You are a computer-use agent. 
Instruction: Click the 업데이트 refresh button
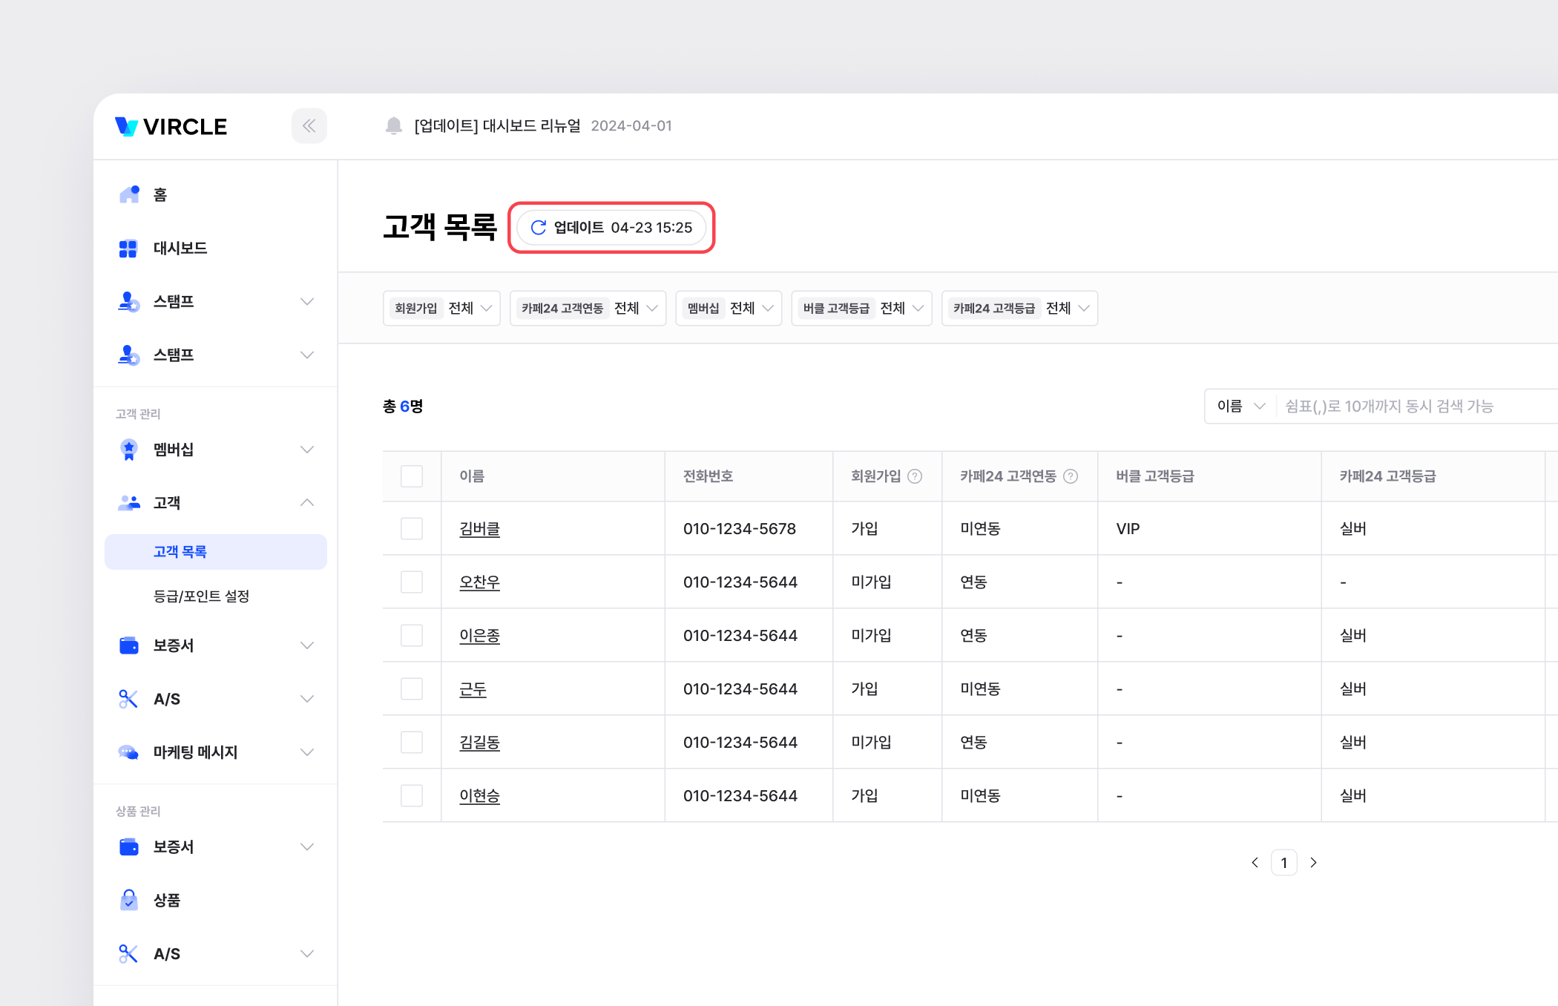[x=611, y=228]
